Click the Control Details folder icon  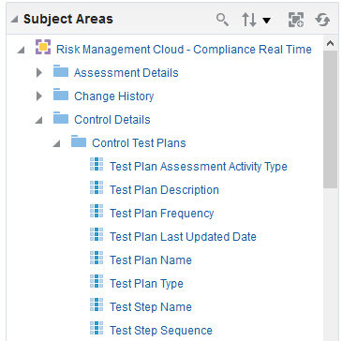[x=61, y=117]
